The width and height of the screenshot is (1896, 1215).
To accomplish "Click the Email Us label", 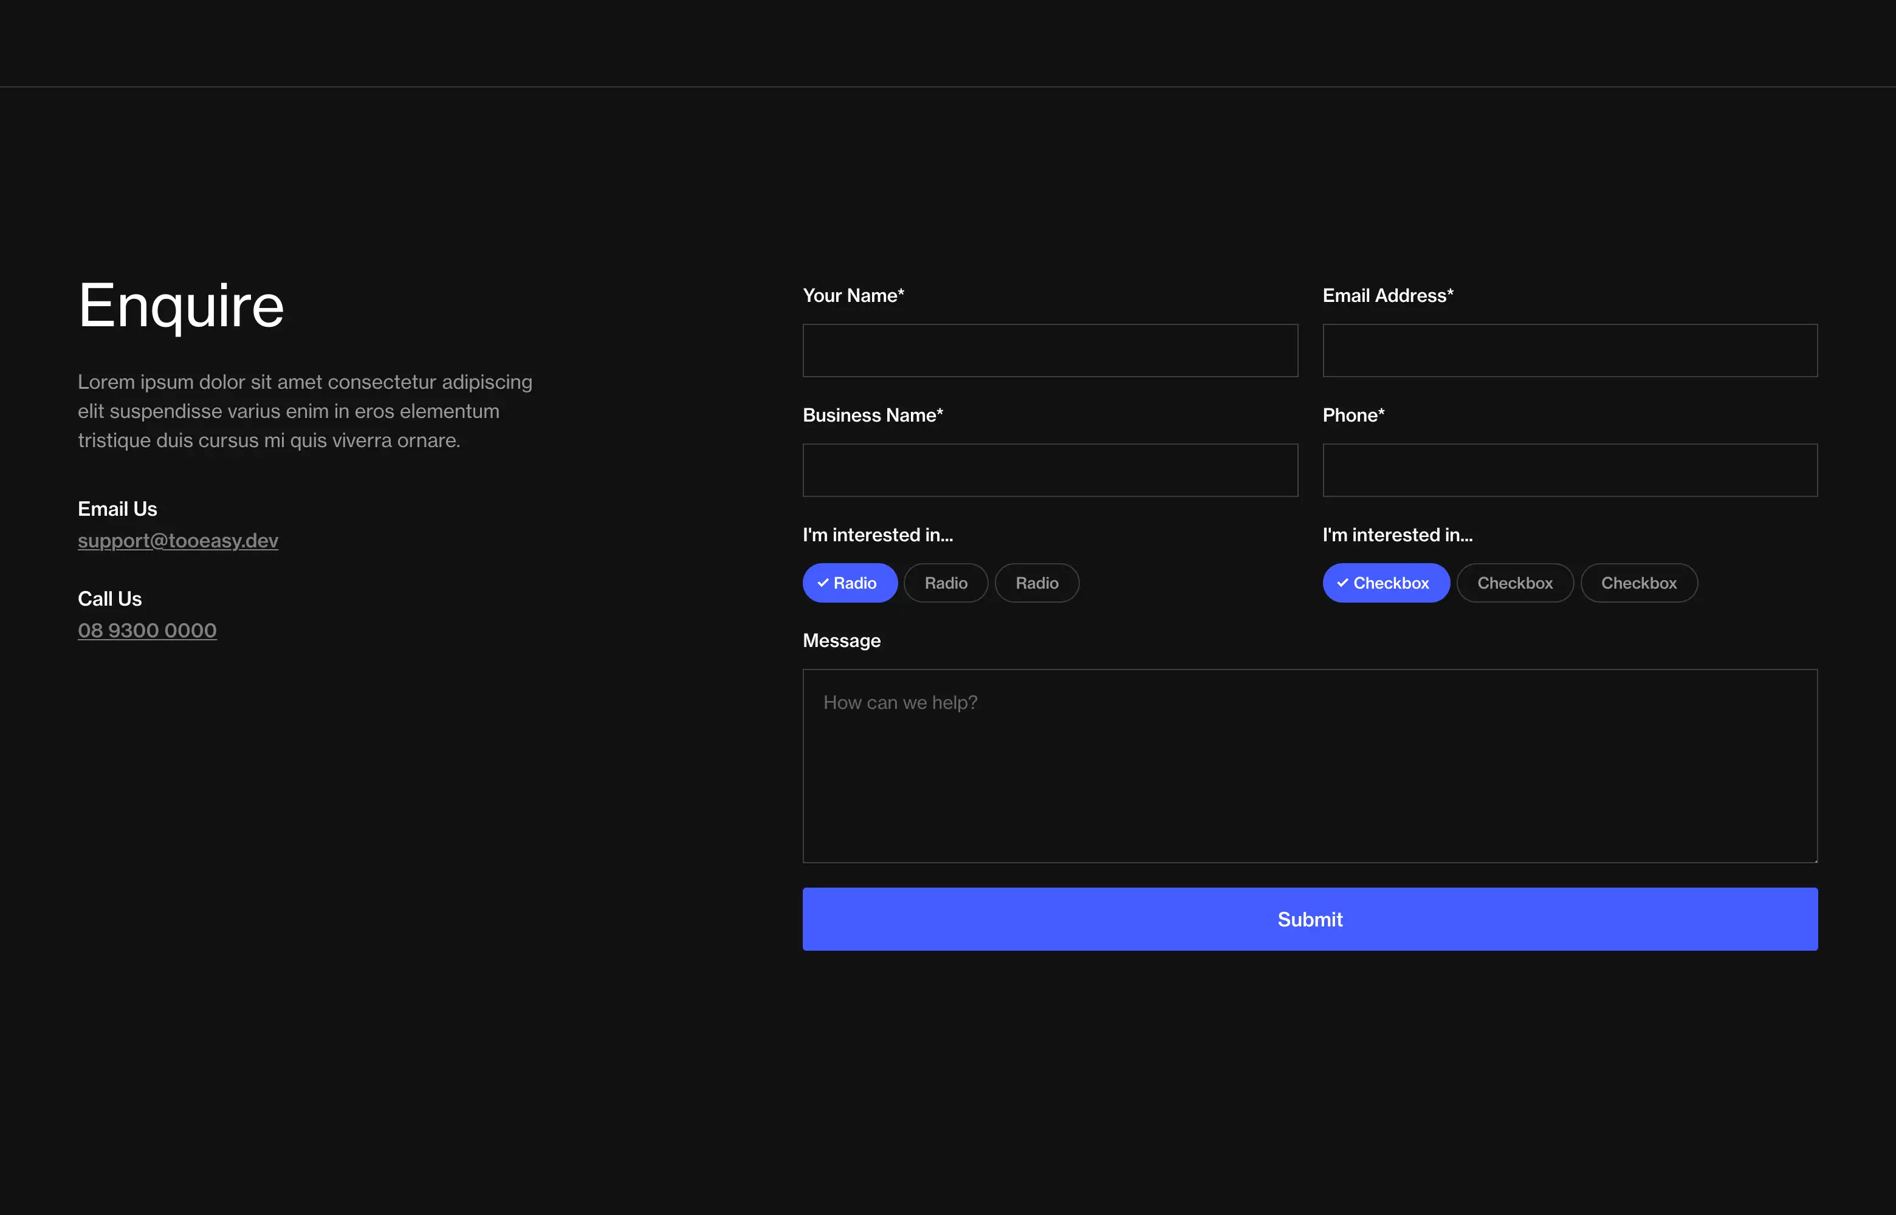I will point(117,509).
